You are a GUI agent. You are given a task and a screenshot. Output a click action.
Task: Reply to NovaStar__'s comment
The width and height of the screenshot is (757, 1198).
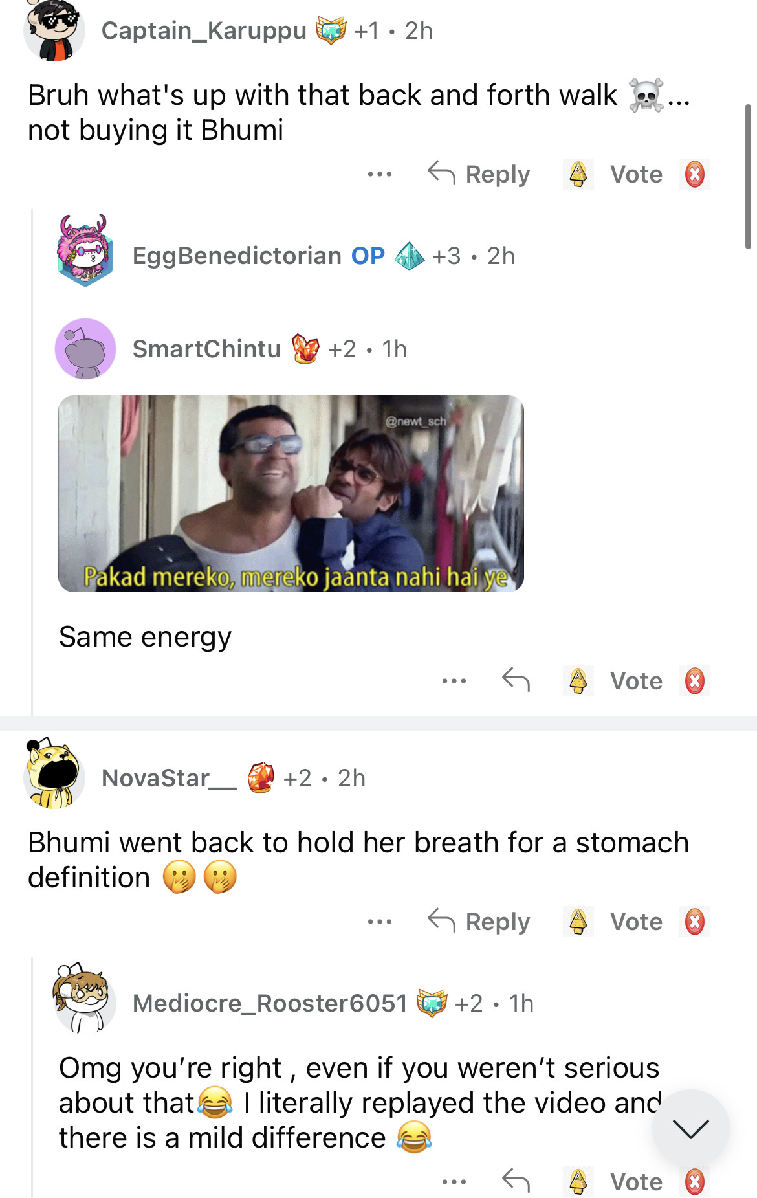tap(479, 921)
